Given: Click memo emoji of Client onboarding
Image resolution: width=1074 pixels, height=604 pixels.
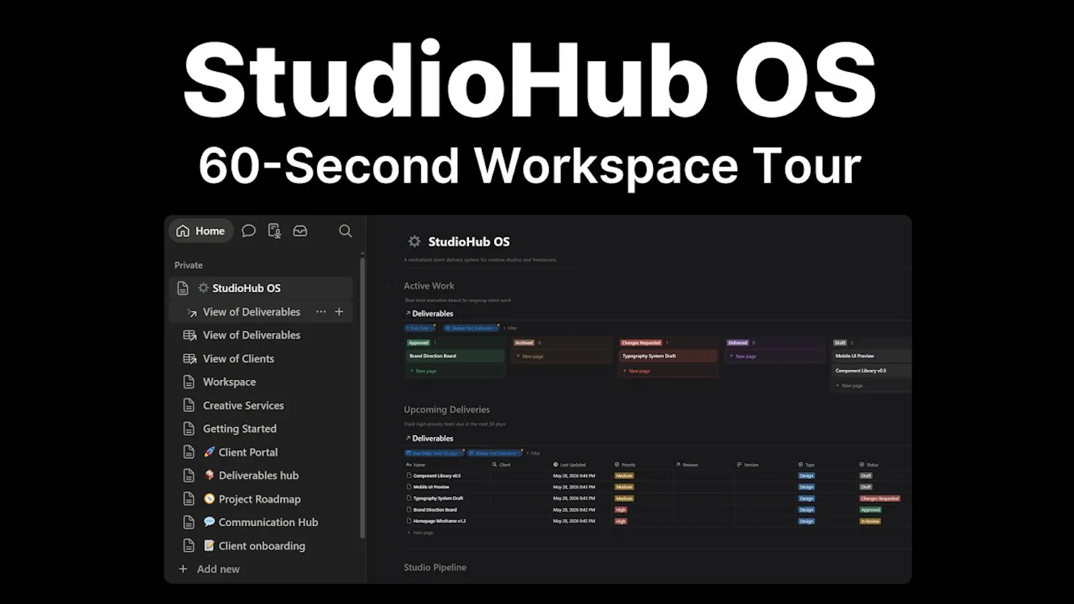Looking at the screenshot, I should (x=209, y=546).
